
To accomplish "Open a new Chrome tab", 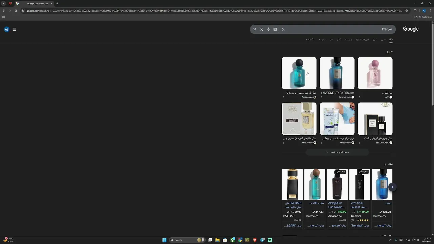I will coord(57,3).
